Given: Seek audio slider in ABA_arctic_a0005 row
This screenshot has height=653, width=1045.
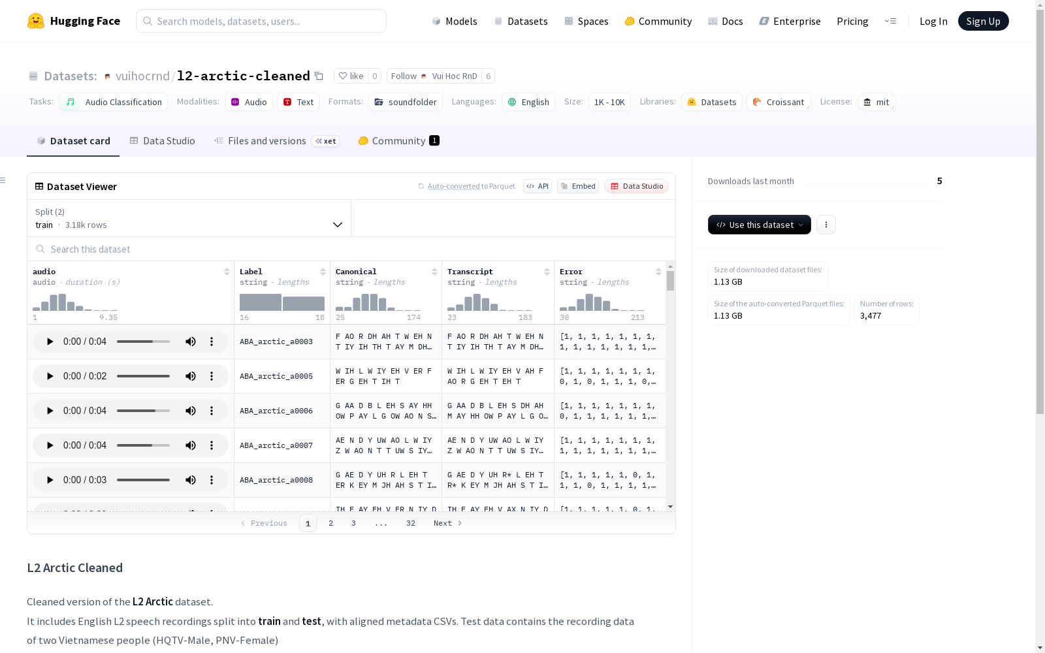Looking at the screenshot, I should click(143, 376).
